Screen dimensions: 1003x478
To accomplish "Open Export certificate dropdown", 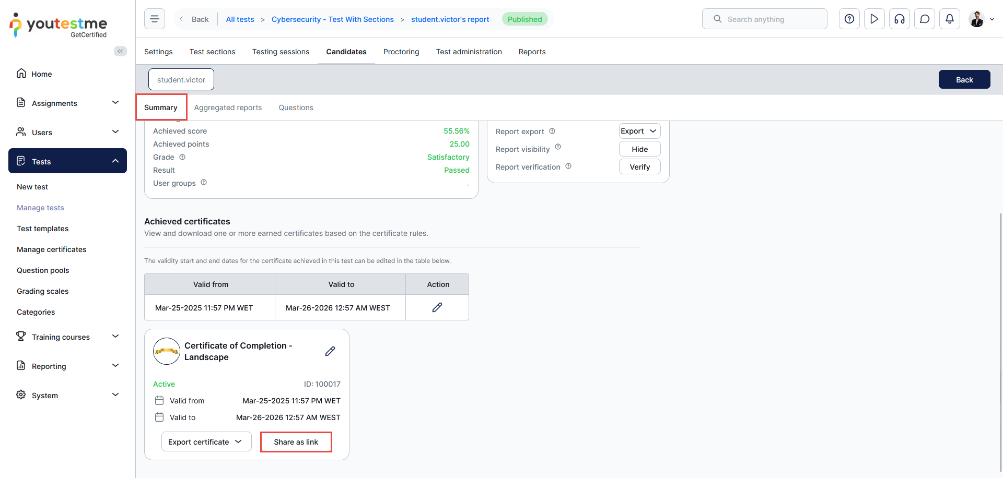I will pos(206,442).
